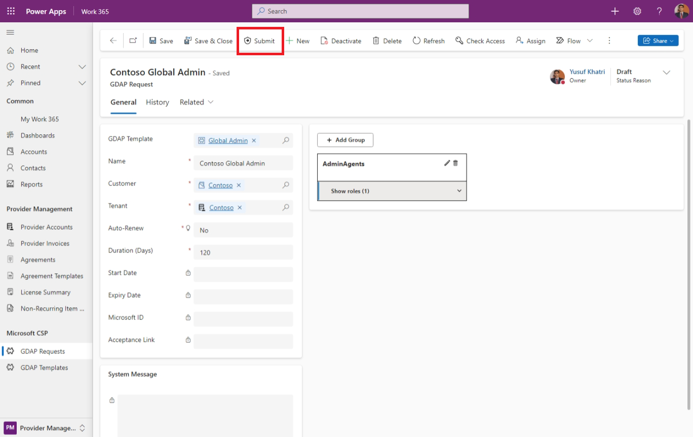This screenshot has width=693, height=437.
Task: Open the Help question mark icon
Action: point(659,11)
